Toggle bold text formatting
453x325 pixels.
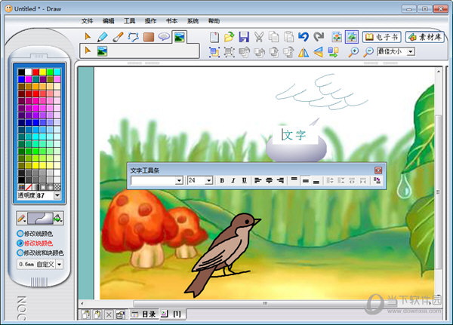pyautogui.click(x=222, y=181)
